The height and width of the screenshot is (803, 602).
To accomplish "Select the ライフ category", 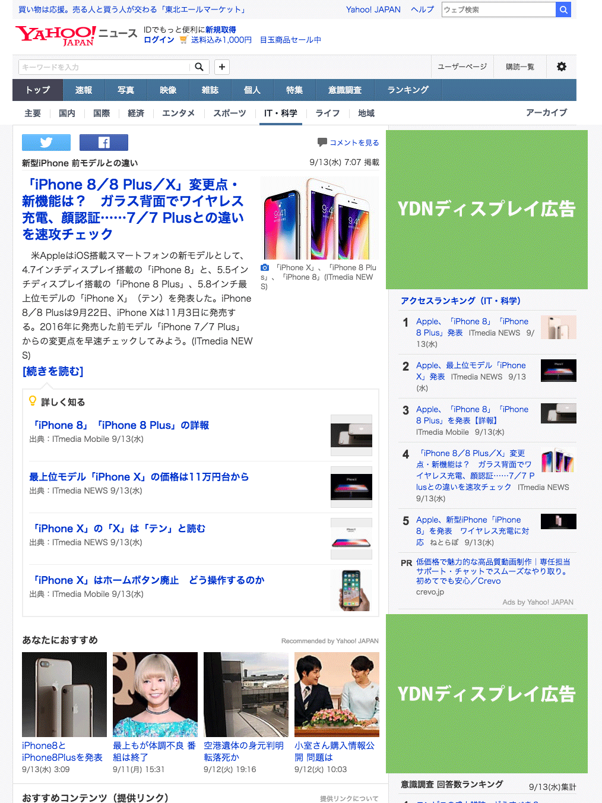I will click(x=328, y=113).
